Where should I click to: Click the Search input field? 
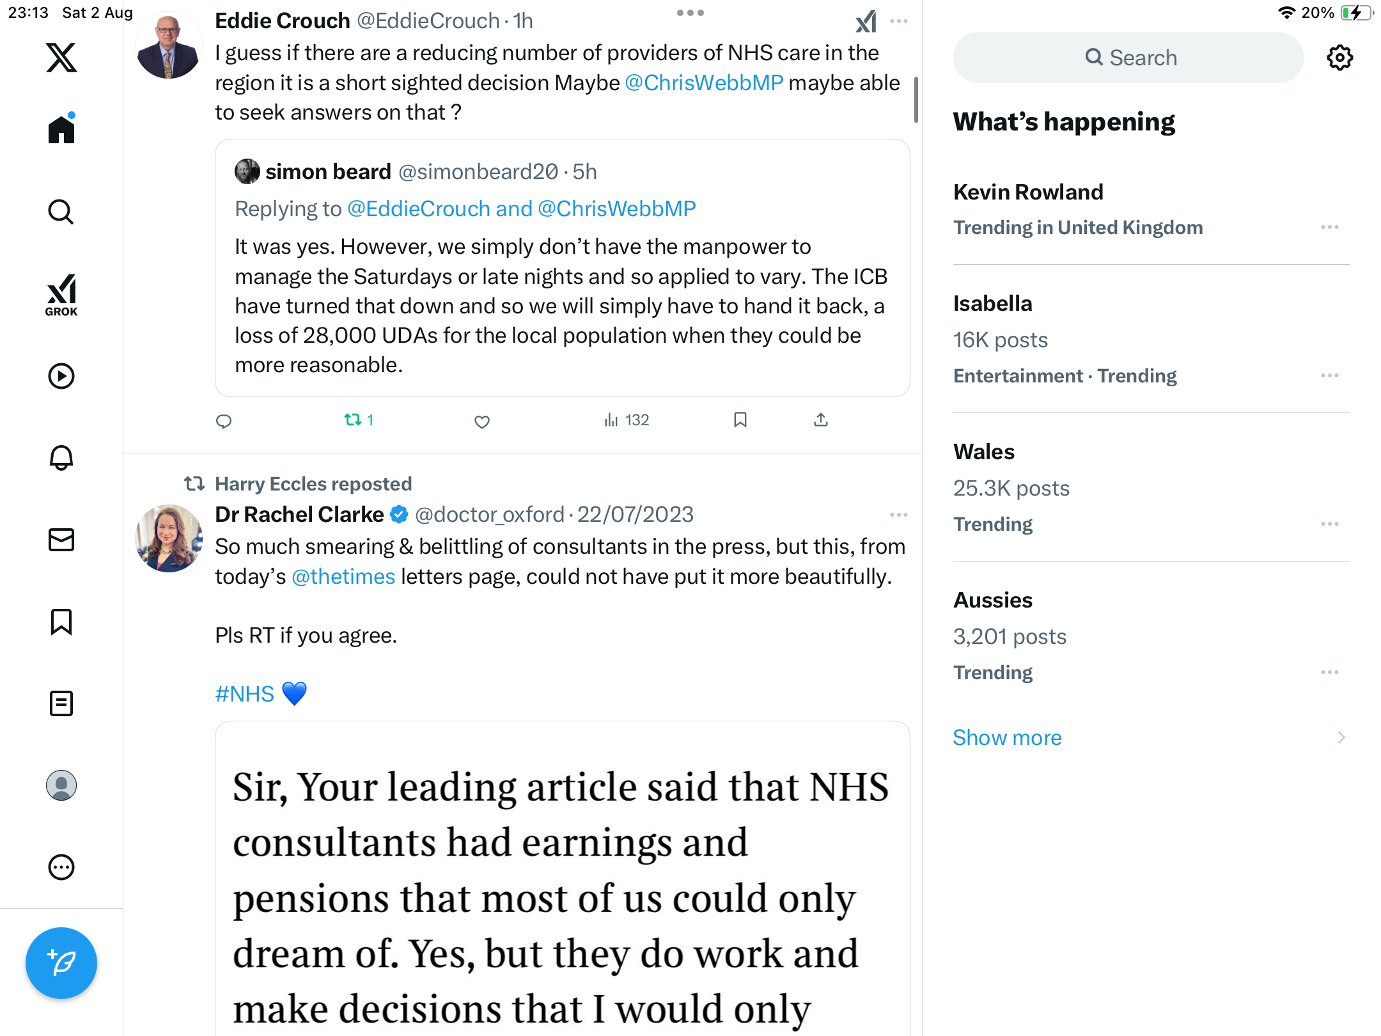(1128, 58)
